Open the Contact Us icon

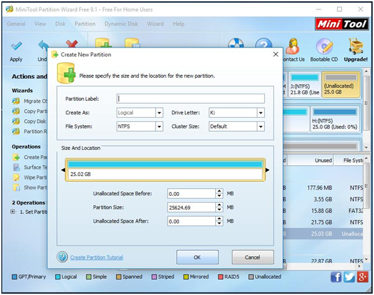tap(293, 46)
